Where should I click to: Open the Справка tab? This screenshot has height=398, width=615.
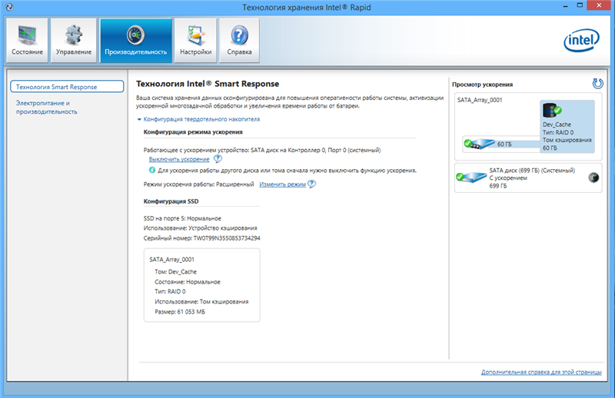(x=239, y=41)
